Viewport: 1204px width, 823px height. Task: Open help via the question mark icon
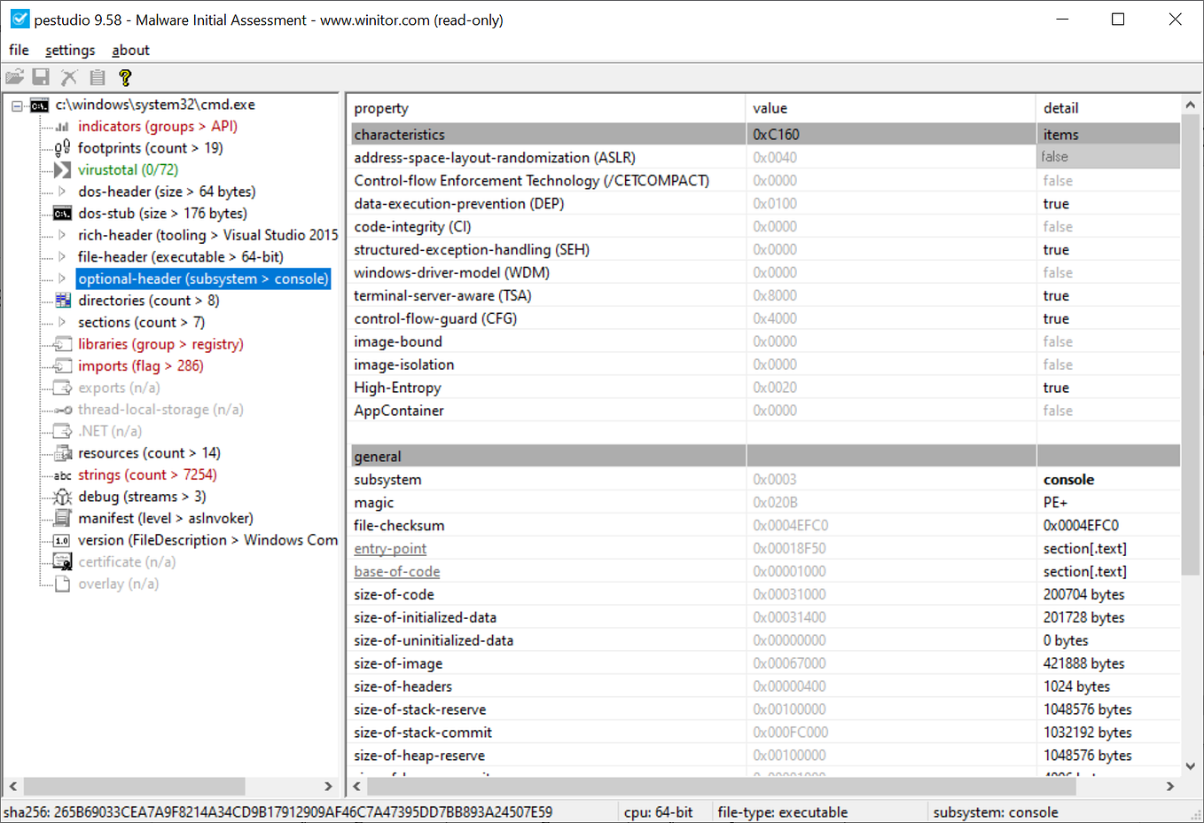[x=125, y=77]
